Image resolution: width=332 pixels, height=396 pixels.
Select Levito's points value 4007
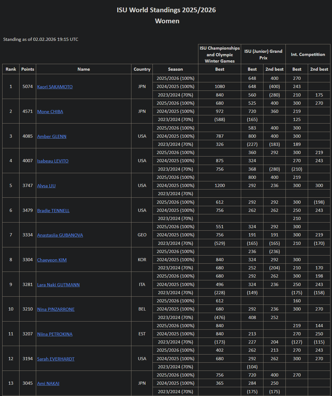28,161
